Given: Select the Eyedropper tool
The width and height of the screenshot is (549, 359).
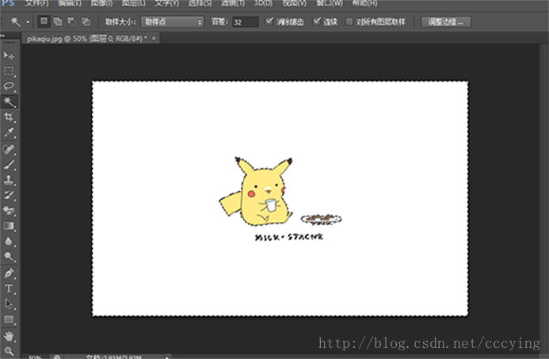Looking at the screenshot, I should [9, 132].
